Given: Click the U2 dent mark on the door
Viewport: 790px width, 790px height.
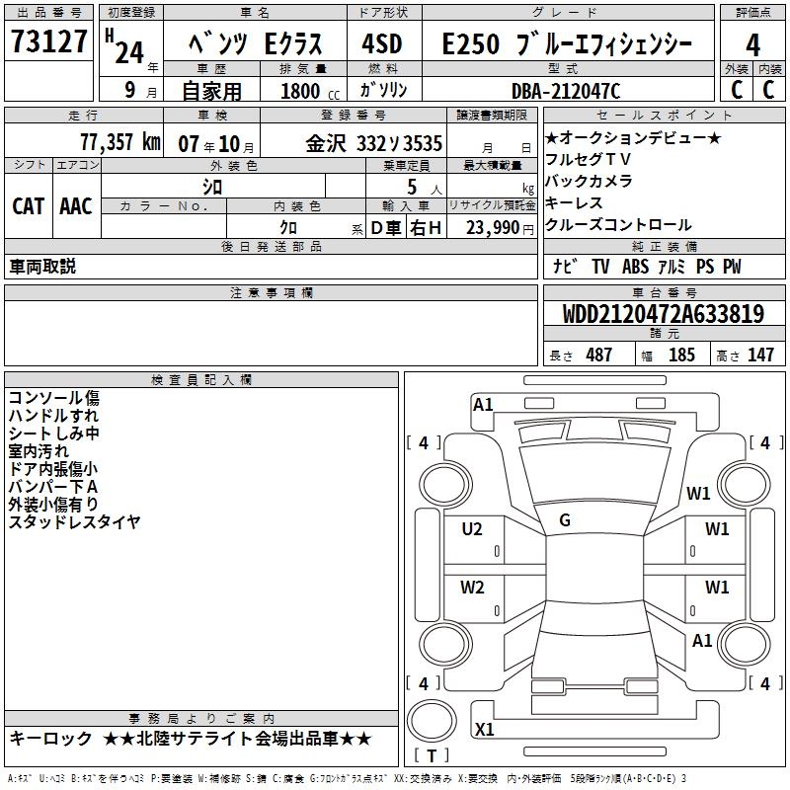Looking at the screenshot, I should tap(472, 529).
